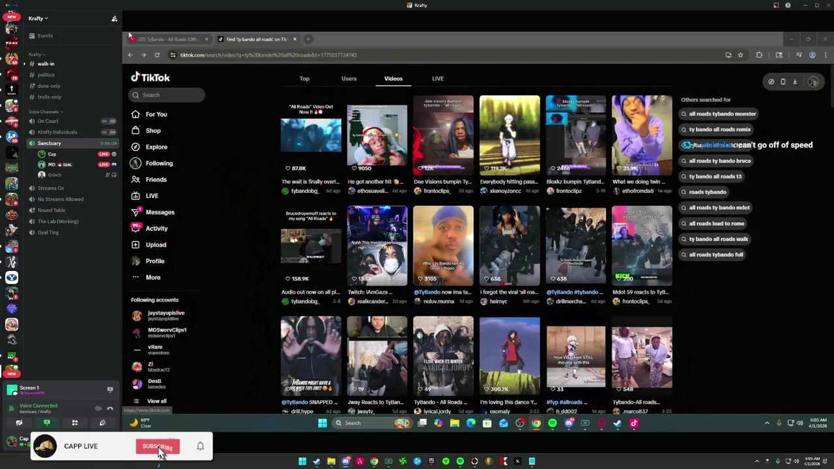834x469 pixels.
Task: Toggle noise suppression waveform icon
Action: (98, 408)
